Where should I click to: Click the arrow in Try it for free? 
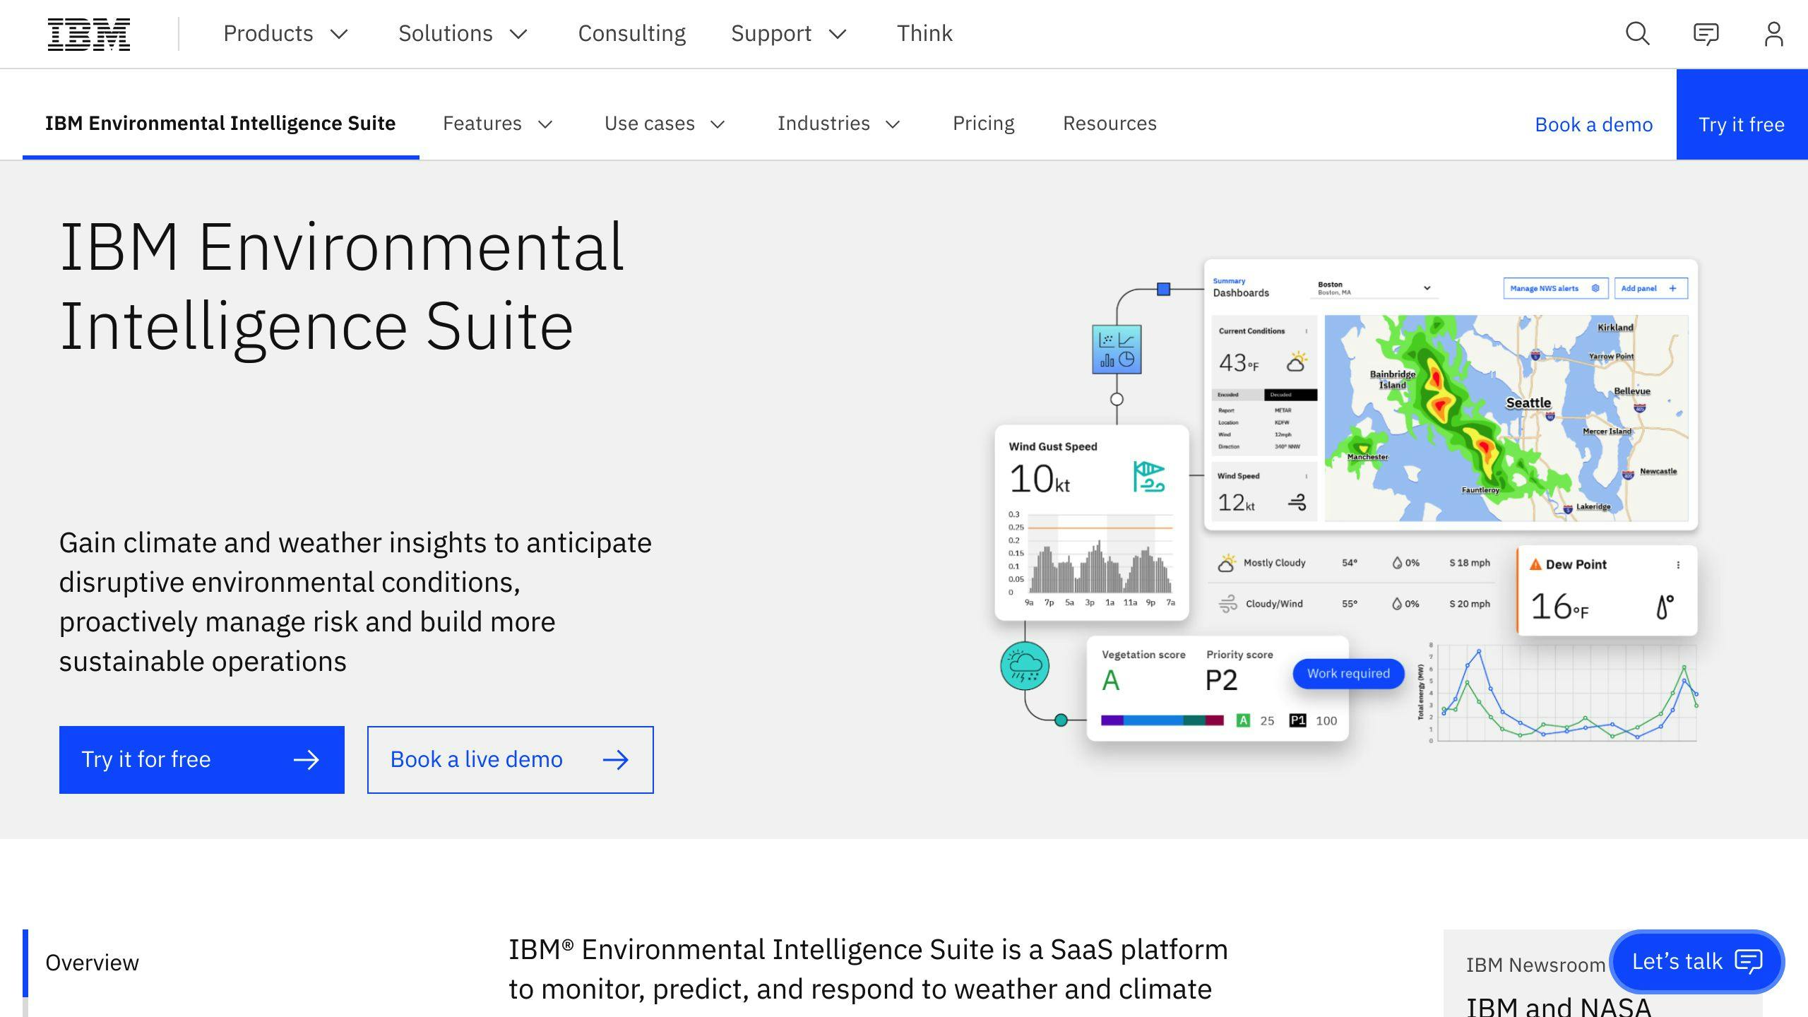306,760
